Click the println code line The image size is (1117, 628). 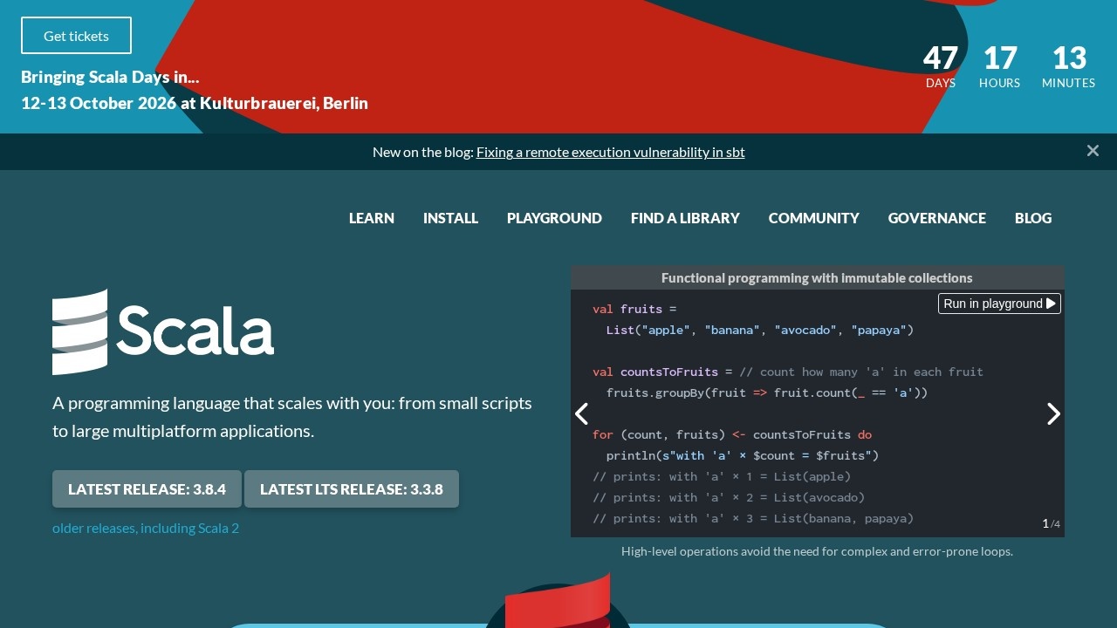click(x=743, y=455)
